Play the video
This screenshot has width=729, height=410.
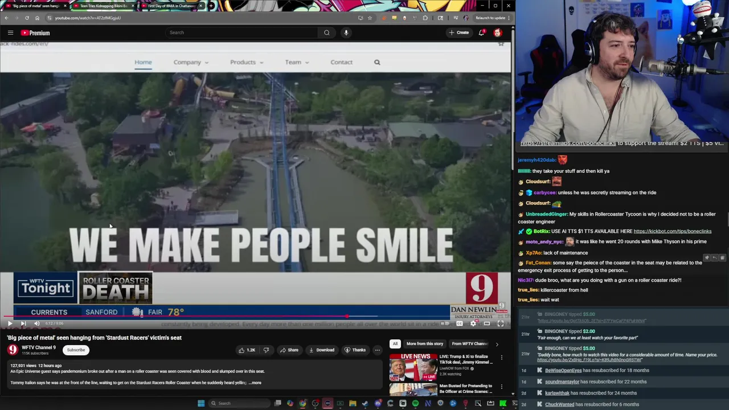tap(10, 323)
